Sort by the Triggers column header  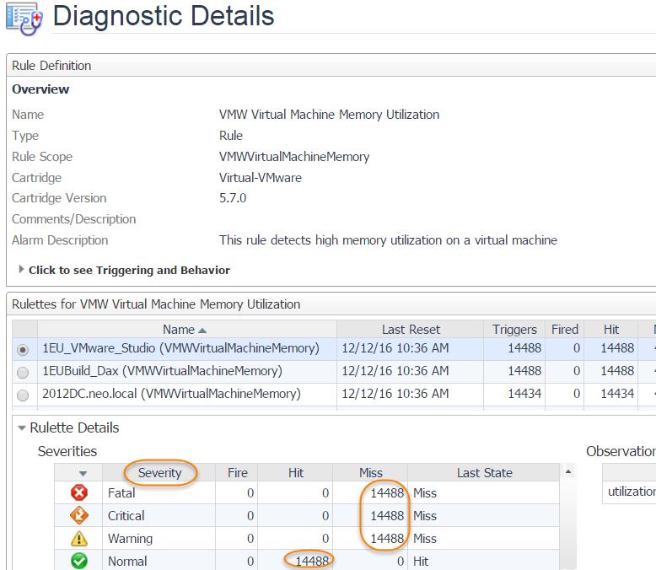[x=514, y=330]
